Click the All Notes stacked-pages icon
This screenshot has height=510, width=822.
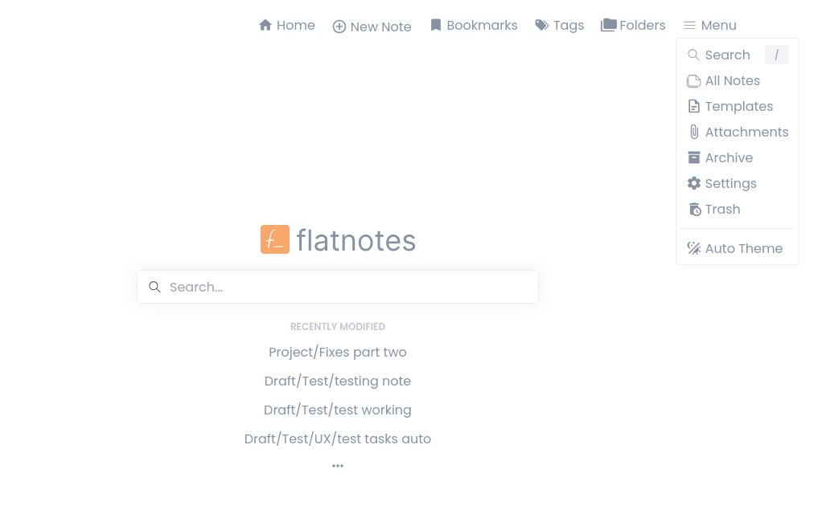pyautogui.click(x=693, y=80)
